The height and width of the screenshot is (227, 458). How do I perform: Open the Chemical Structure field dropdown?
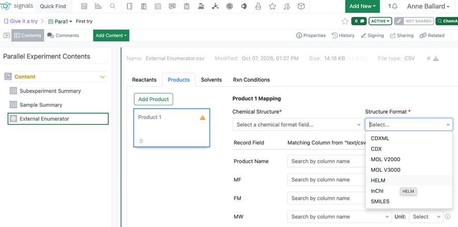point(297,125)
